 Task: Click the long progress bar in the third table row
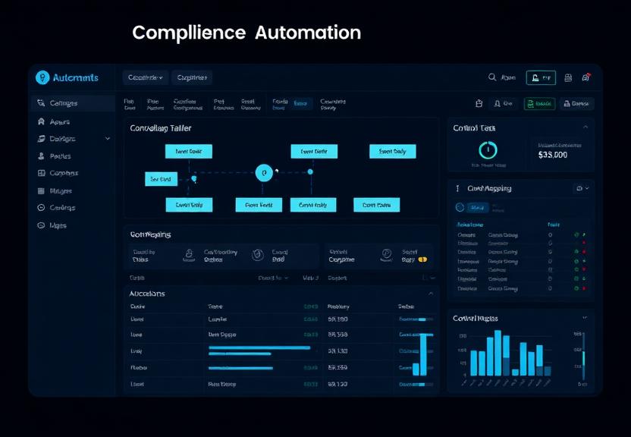[x=259, y=347]
